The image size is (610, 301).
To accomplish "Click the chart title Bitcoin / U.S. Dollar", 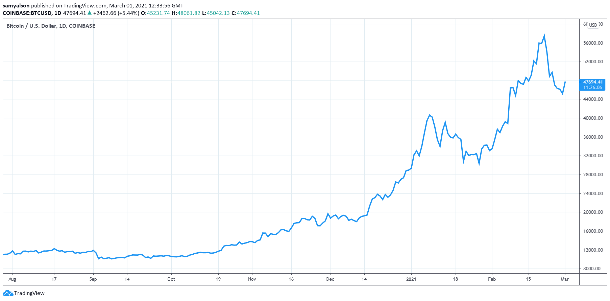I will 31,26.
